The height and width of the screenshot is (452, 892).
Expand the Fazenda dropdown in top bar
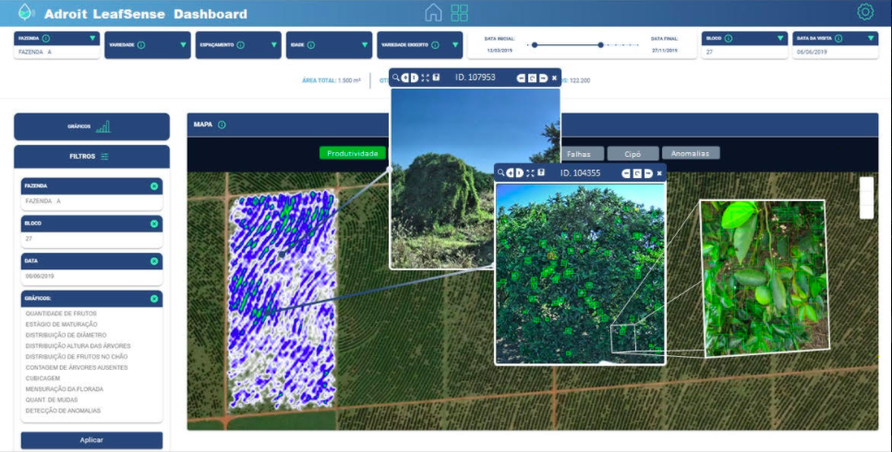[x=92, y=38]
